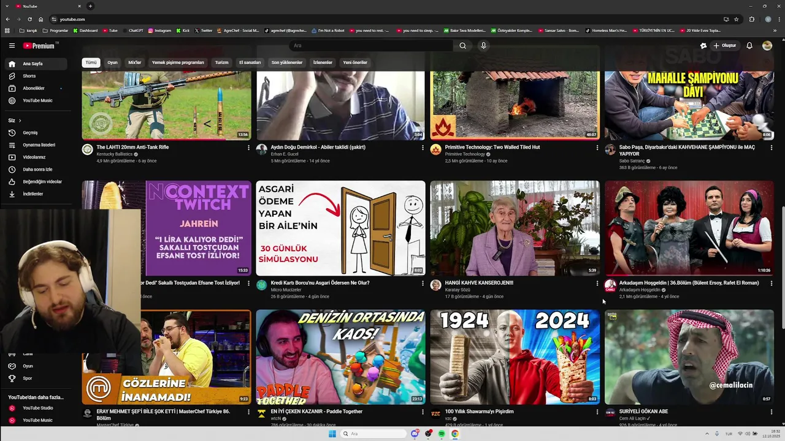Open the Instagram bookmark
This screenshot has height=441, width=785.
159,31
